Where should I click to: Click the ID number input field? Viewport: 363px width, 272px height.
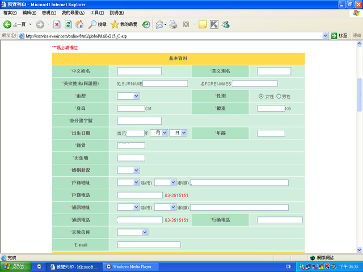pos(140,121)
